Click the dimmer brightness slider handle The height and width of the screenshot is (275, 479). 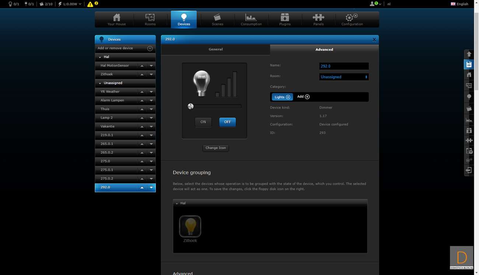(190, 106)
